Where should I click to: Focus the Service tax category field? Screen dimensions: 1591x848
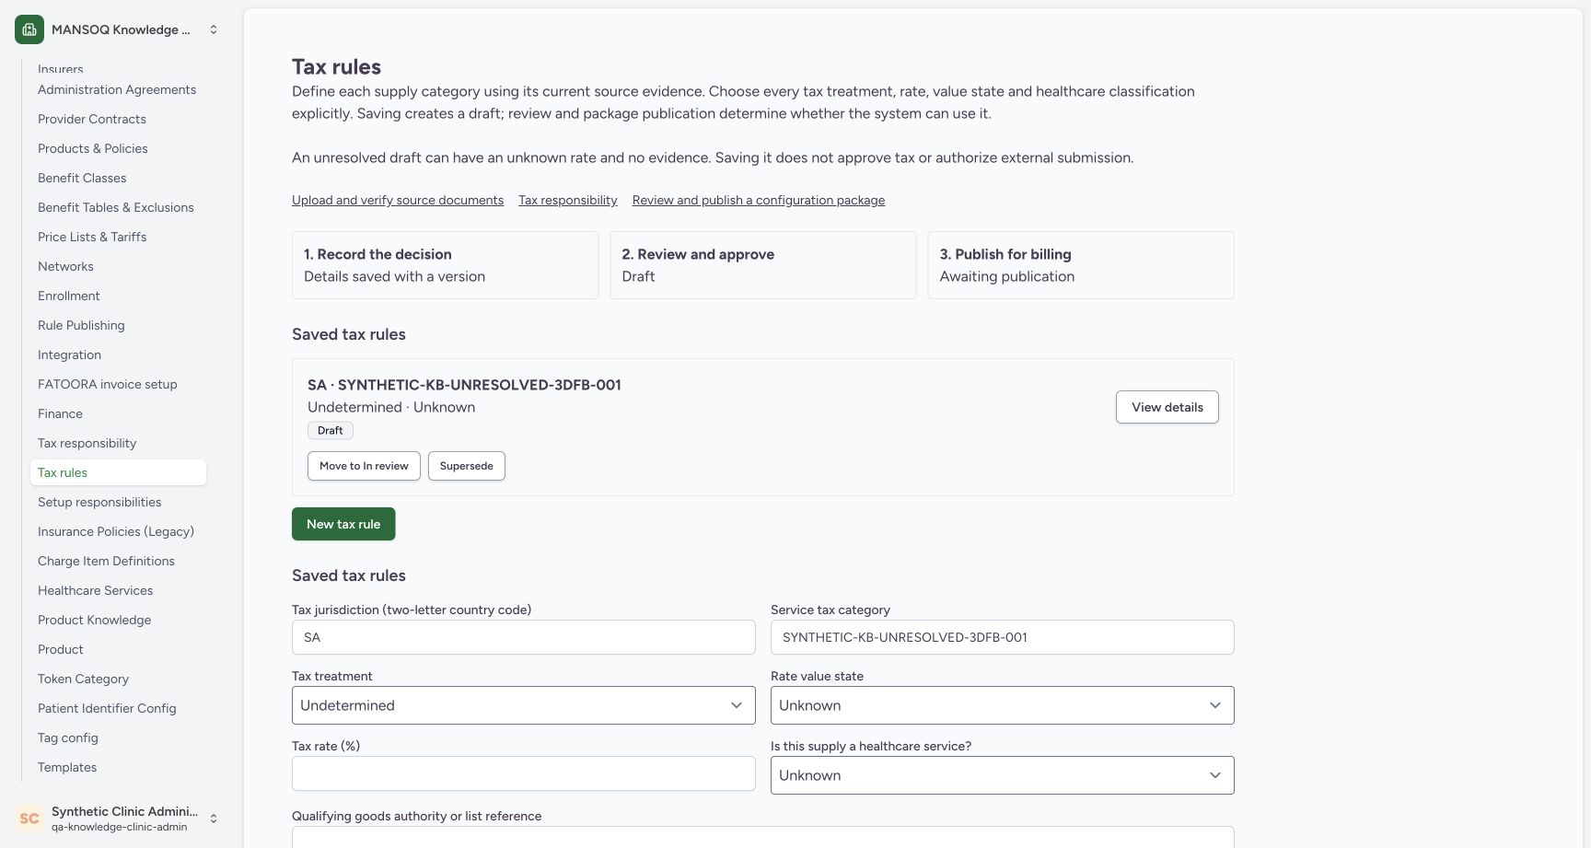click(1002, 637)
